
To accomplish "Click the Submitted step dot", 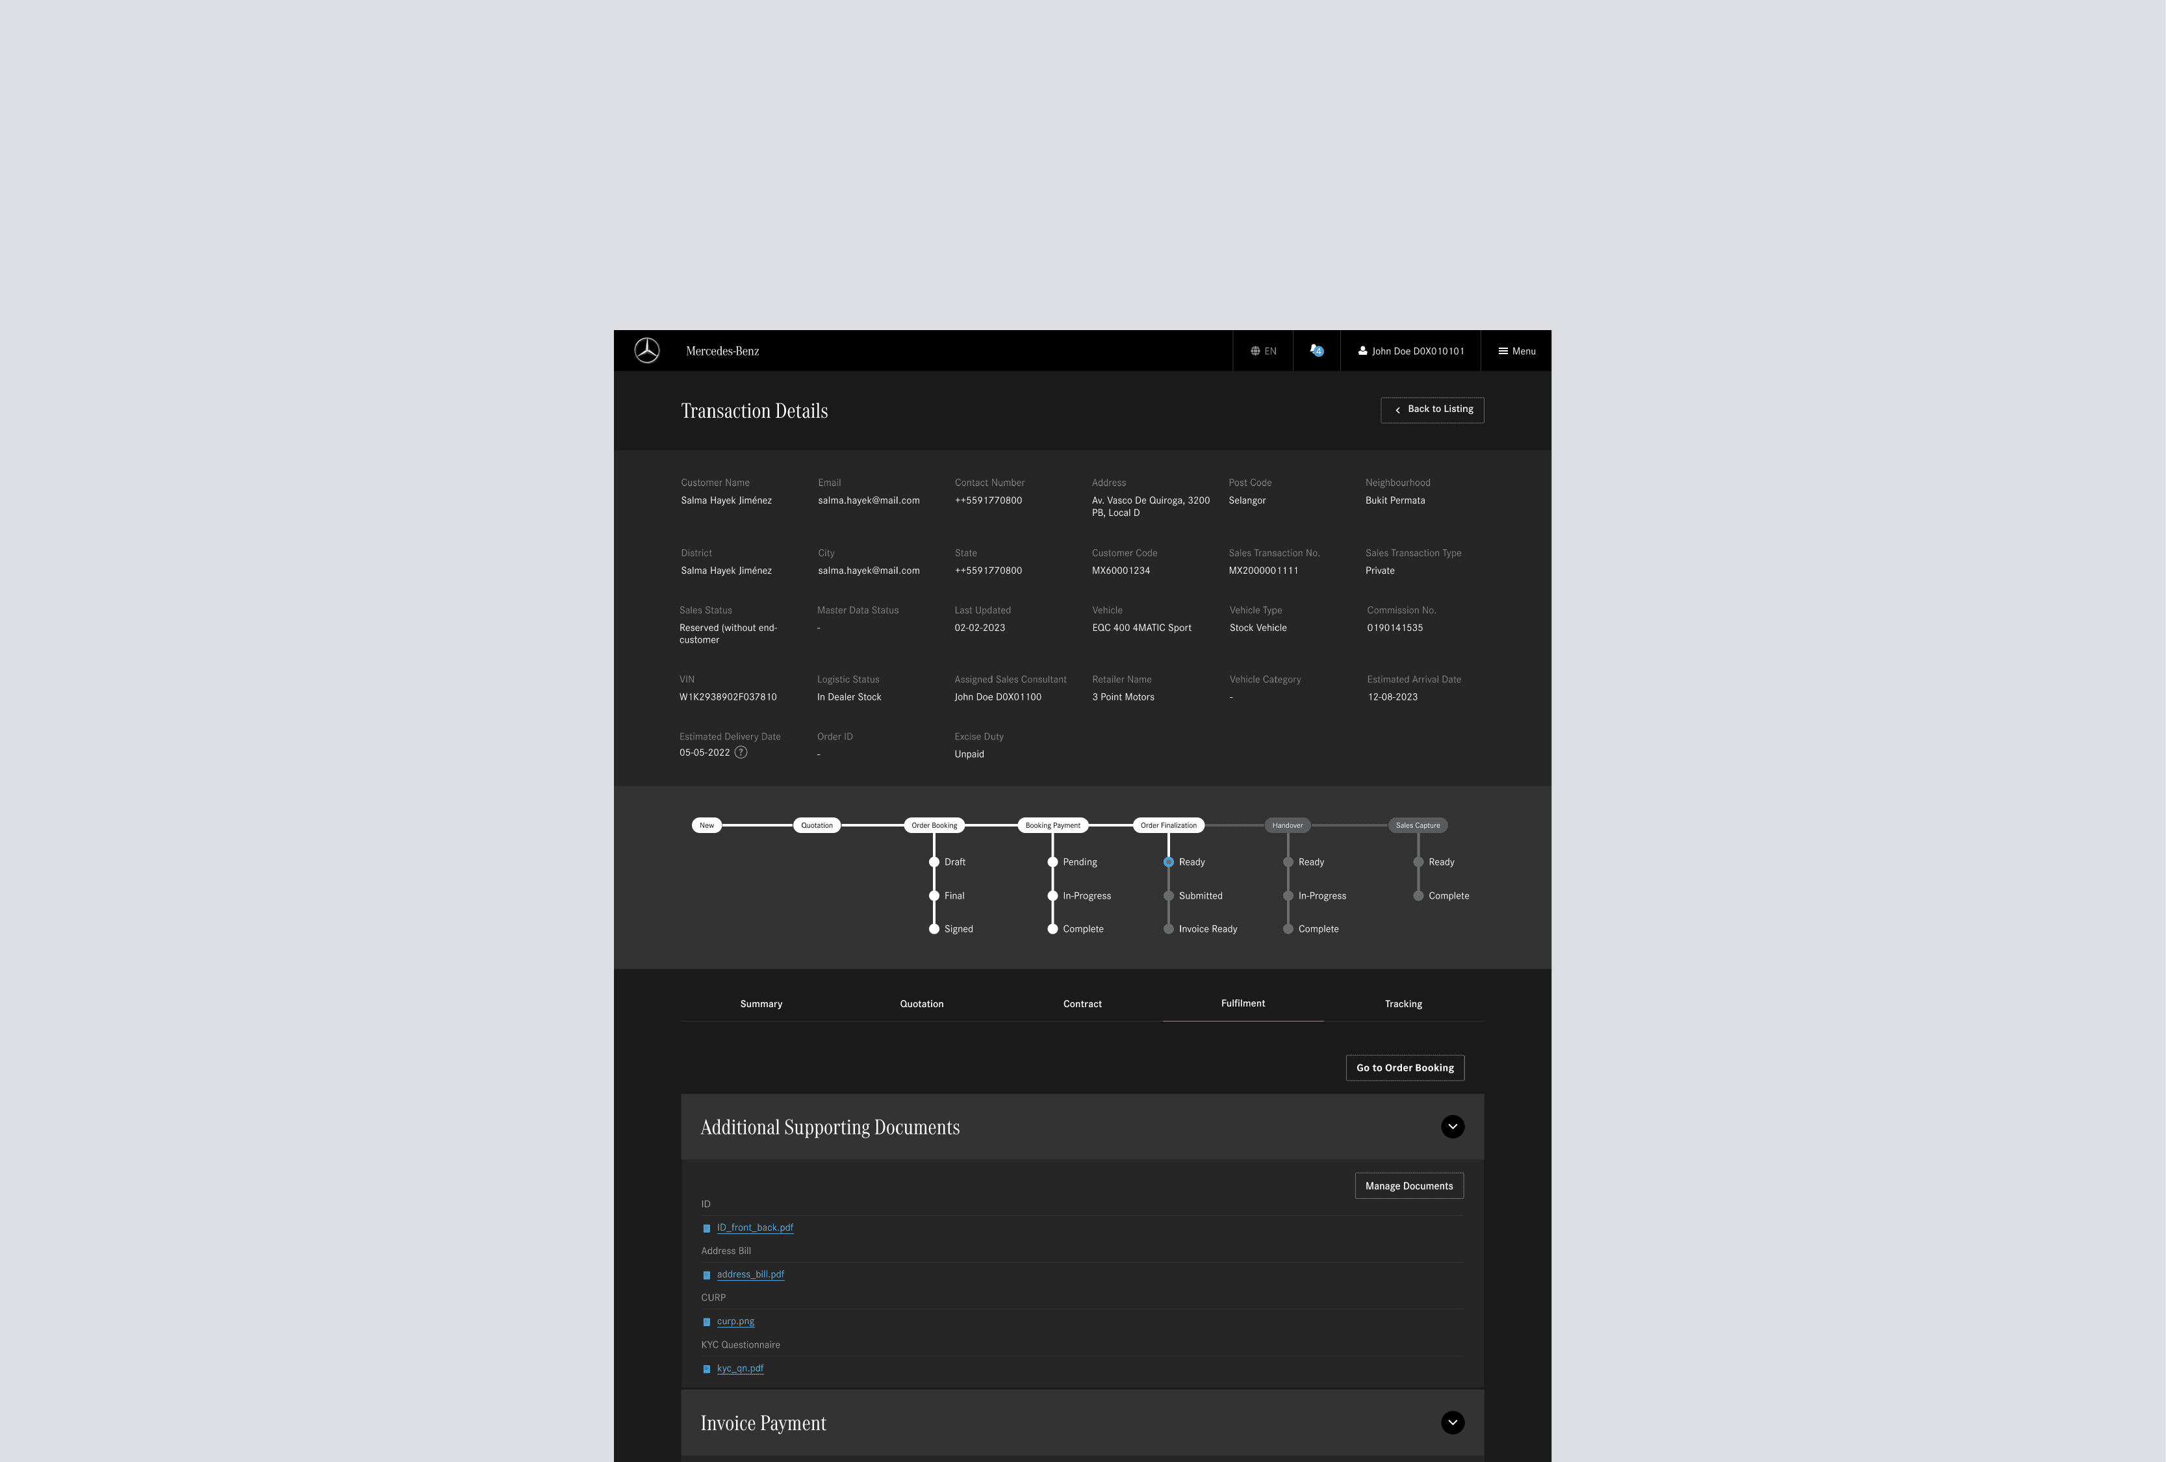I will pyautogui.click(x=1168, y=896).
